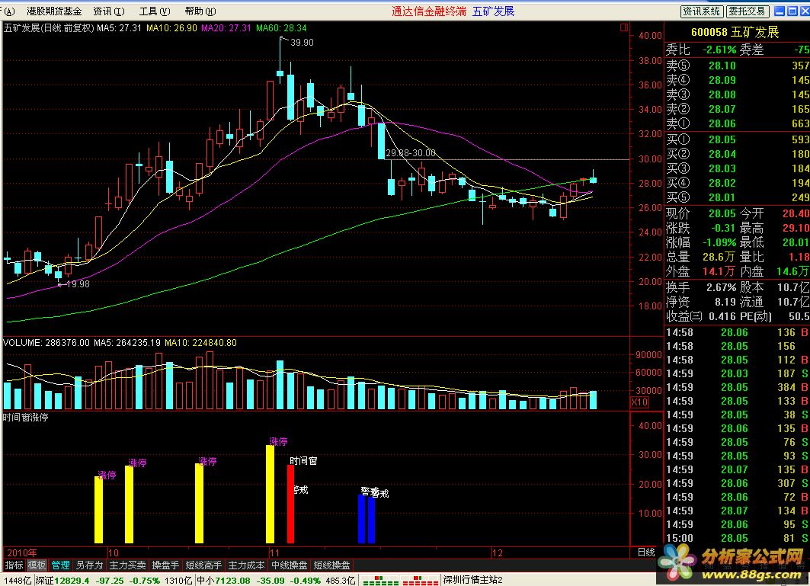Open the 工具(V) menu
This screenshot has width=810, height=586.
(155, 11)
